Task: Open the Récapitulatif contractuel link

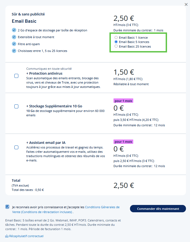Action: click(x=26, y=236)
